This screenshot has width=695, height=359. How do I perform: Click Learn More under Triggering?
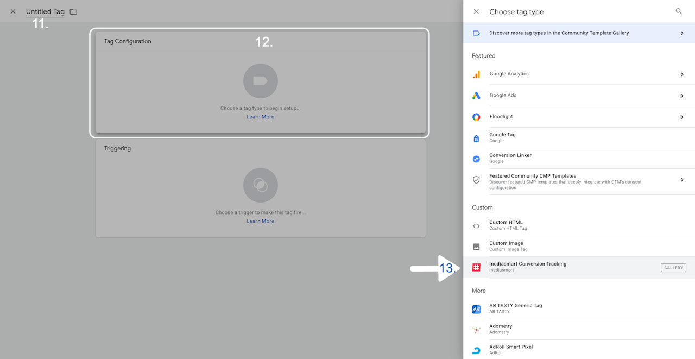point(261,221)
